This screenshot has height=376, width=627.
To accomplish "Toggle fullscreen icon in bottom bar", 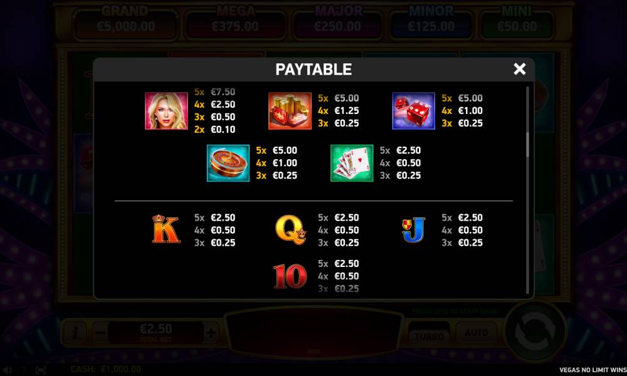I will point(40,370).
